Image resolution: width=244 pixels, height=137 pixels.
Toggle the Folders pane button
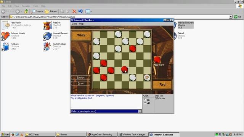[51, 11]
